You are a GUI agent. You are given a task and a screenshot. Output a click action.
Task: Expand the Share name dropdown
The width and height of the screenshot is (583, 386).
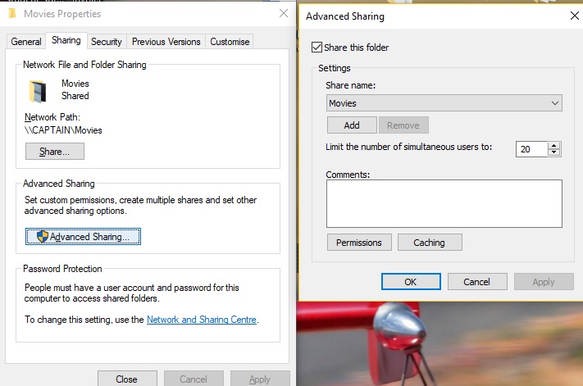(x=555, y=103)
